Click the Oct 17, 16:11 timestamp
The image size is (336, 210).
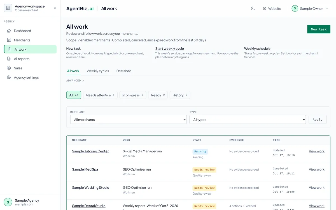[284, 173]
